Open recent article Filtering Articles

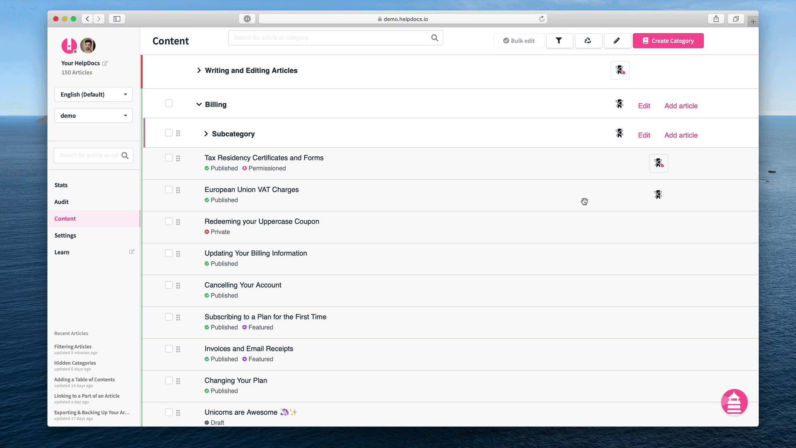(73, 347)
